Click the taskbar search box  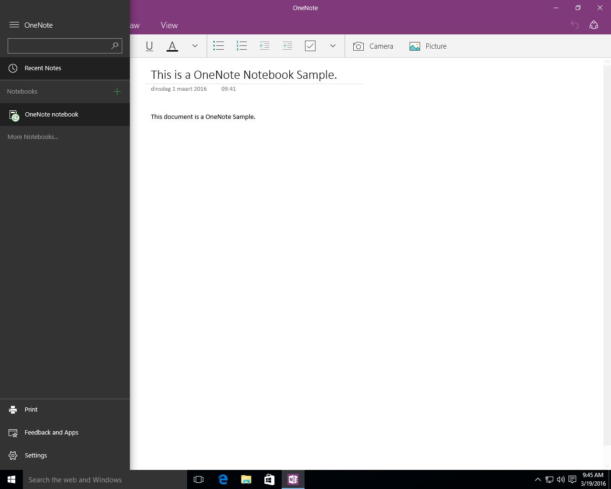point(105,479)
